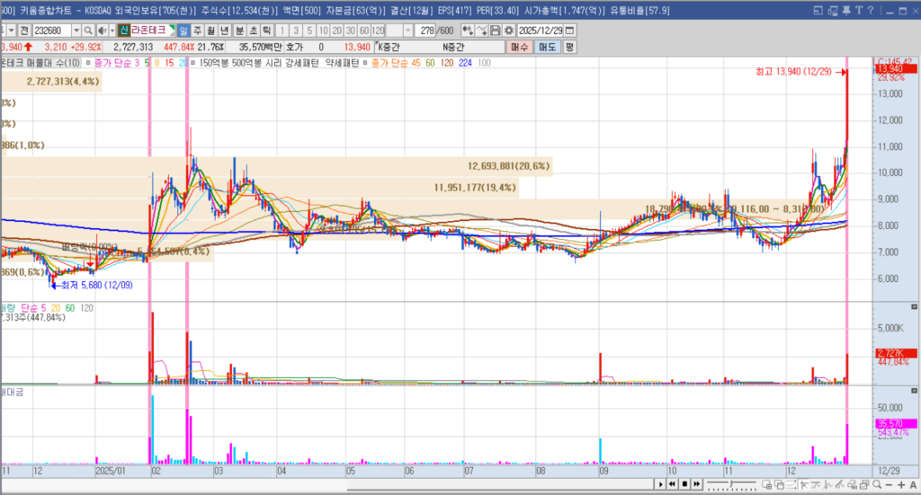Switch to 분 (minute) chart period

(239, 31)
